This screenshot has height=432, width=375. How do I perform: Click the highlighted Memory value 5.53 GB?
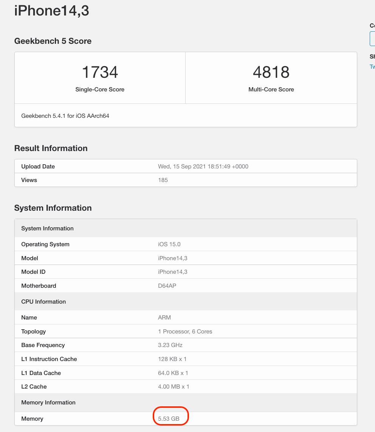(x=170, y=418)
